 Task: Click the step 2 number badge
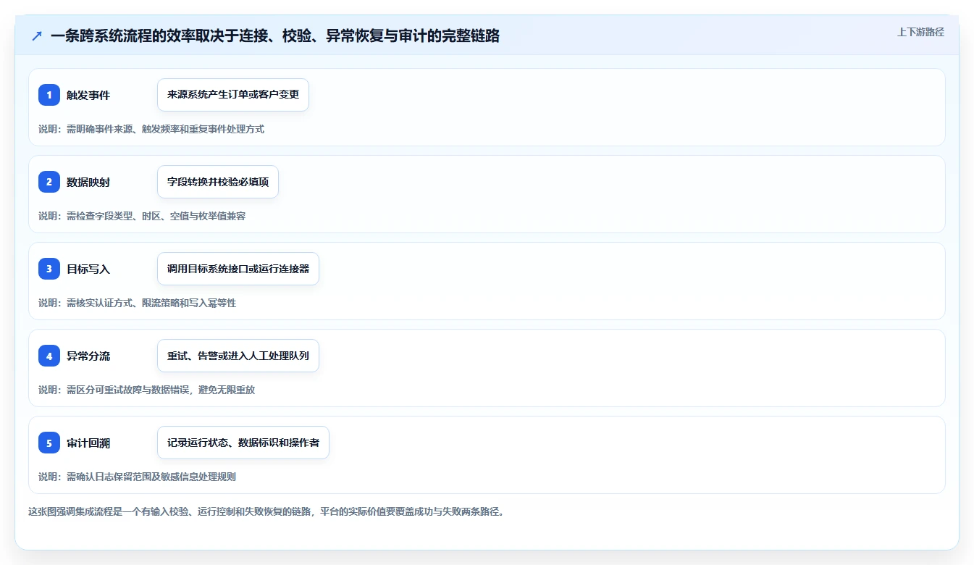(49, 182)
